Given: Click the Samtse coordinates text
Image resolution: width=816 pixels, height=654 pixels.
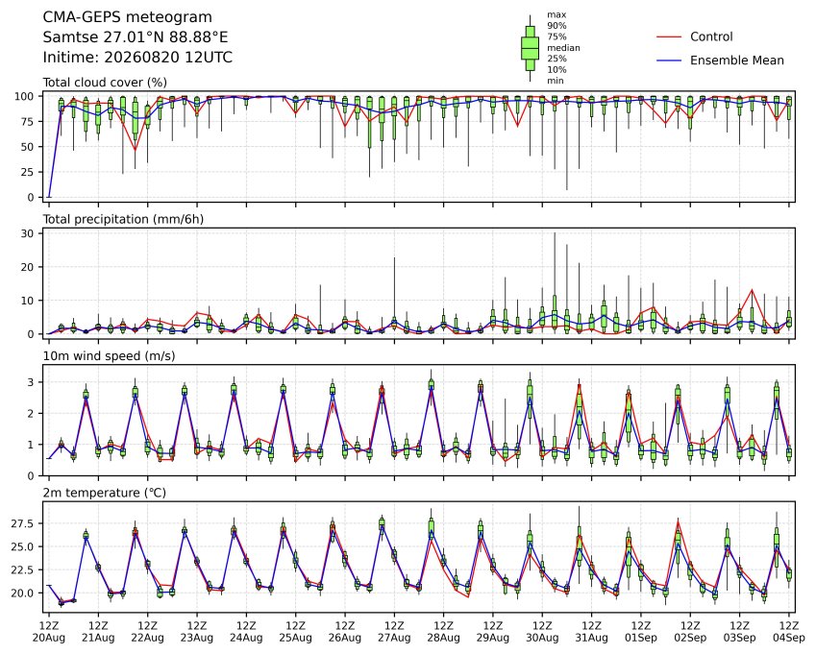Looking at the screenshot, I should pyautogui.click(x=136, y=37).
